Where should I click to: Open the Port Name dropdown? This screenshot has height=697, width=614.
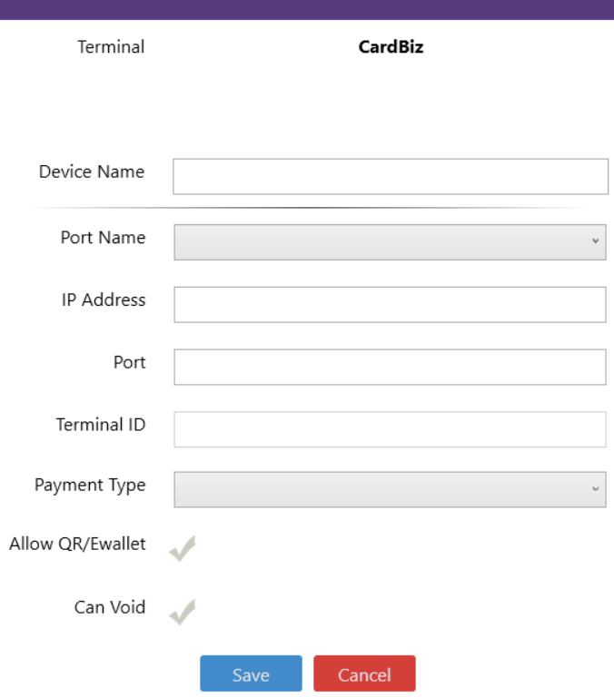(x=390, y=242)
